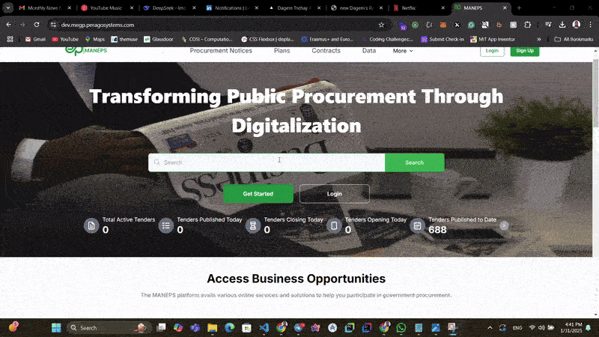Viewport: 599px width, 337px height.
Task: Open the Windows Start menu
Action: (55, 328)
